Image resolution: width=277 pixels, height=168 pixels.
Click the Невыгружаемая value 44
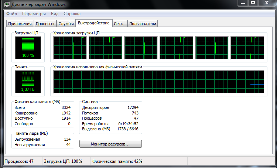[68, 145]
